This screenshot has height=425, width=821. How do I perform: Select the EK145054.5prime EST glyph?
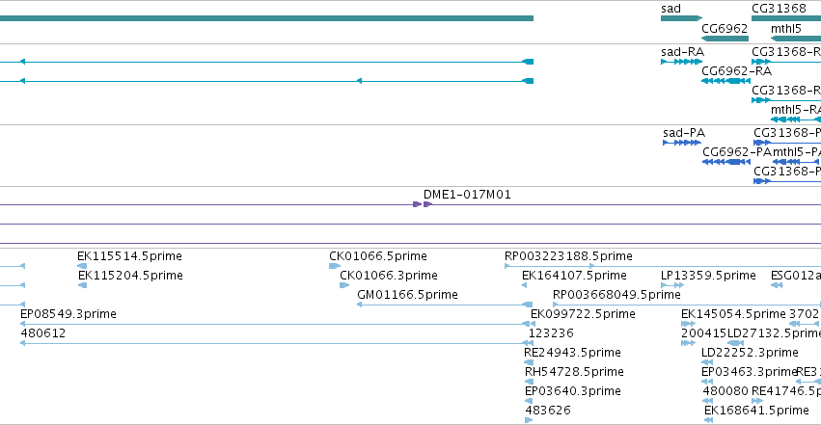pos(688,324)
